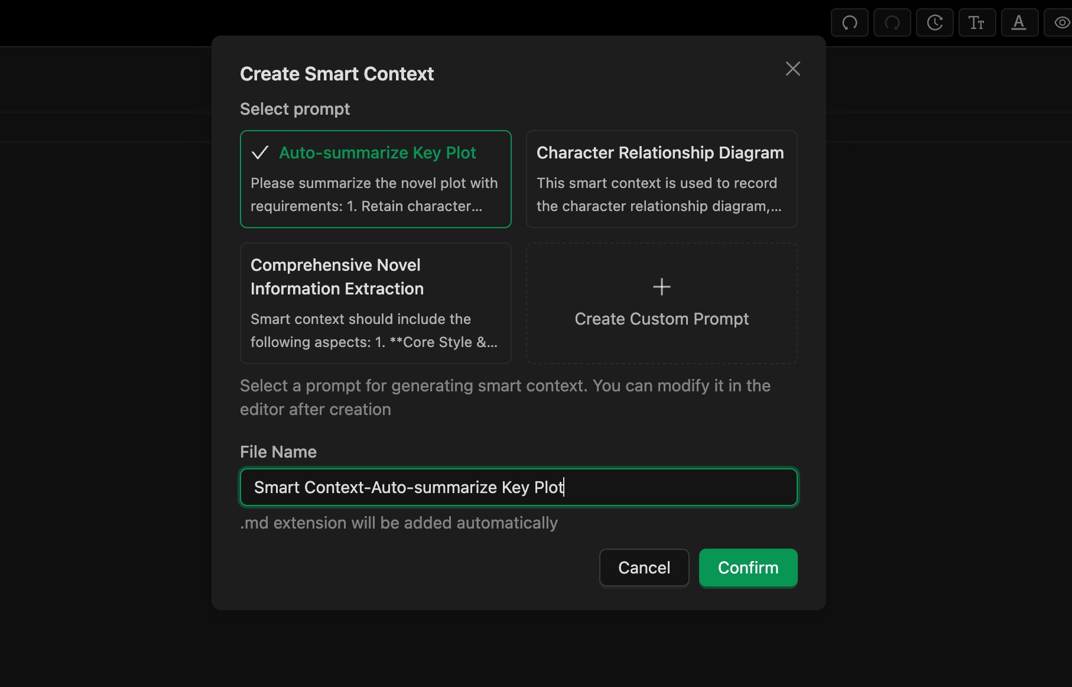Screen dimensions: 1072x687
Task: Toggle the eye preview icon
Action: pyautogui.click(x=1061, y=23)
